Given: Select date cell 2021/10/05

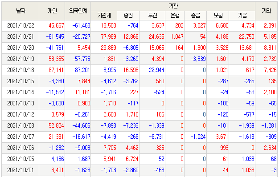Looking at the screenshot, I should (x=21, y=159).
